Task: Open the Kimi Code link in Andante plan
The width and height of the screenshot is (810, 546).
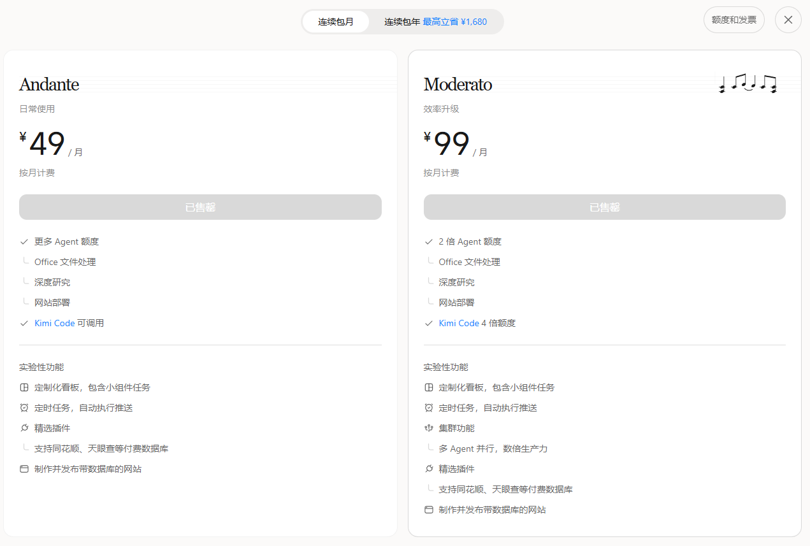Action: (55, 323)
